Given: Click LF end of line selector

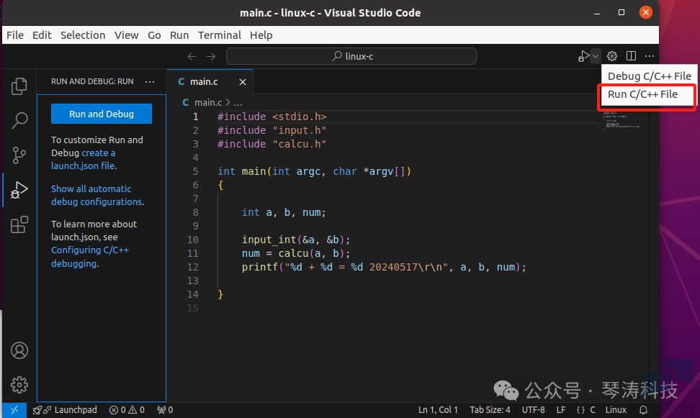Looking at the screenshot, I should tap(561, 410).
